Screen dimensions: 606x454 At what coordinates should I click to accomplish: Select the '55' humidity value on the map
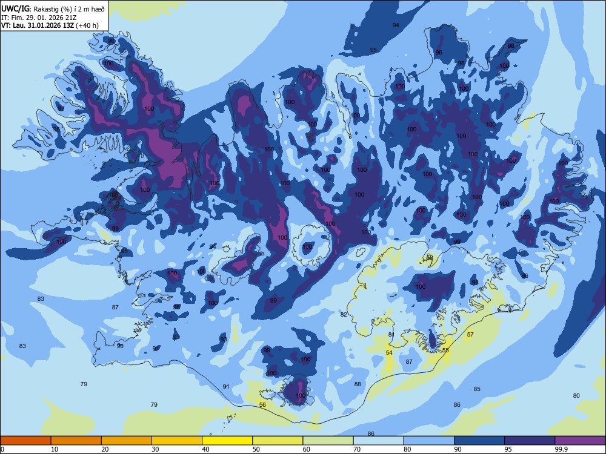click(x=445, y=350)
